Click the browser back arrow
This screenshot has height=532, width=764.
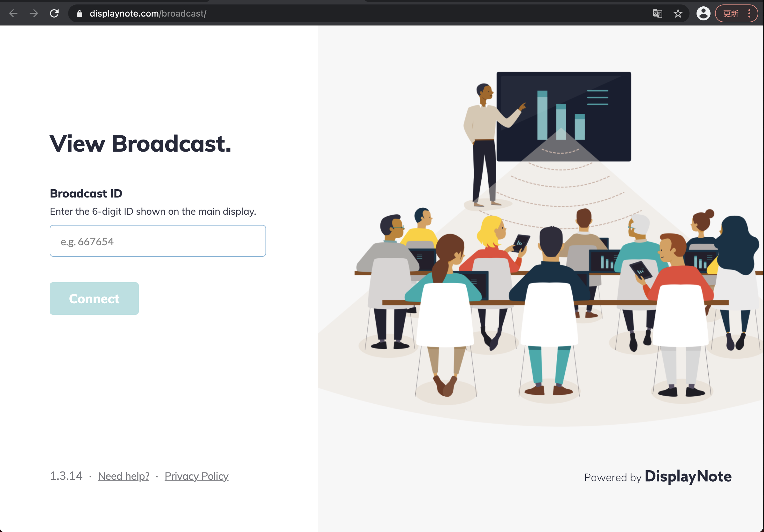coord(13,13)
